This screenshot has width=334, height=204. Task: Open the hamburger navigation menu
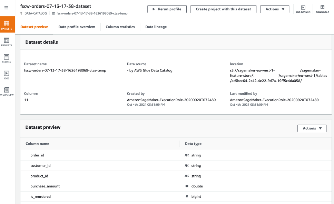(x=7, y=8)
